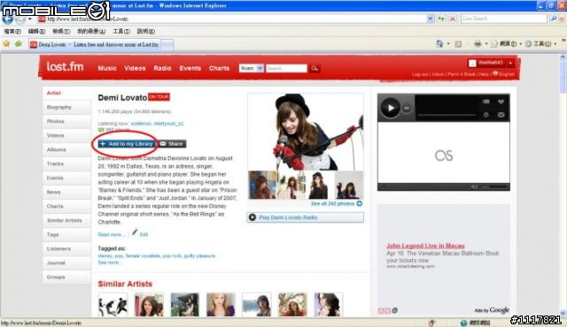Click the Add to Favorites icon
Image resolution: width=567 pixels, height=327 pixels.
click(x=19, y=44)
